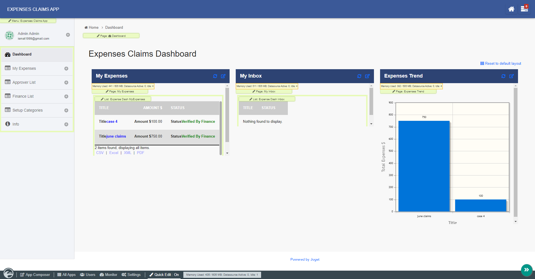Viewport: 535px width, 279px height.
Task: Click the case 4 bar in chart
Action: (x=481, y=206)
